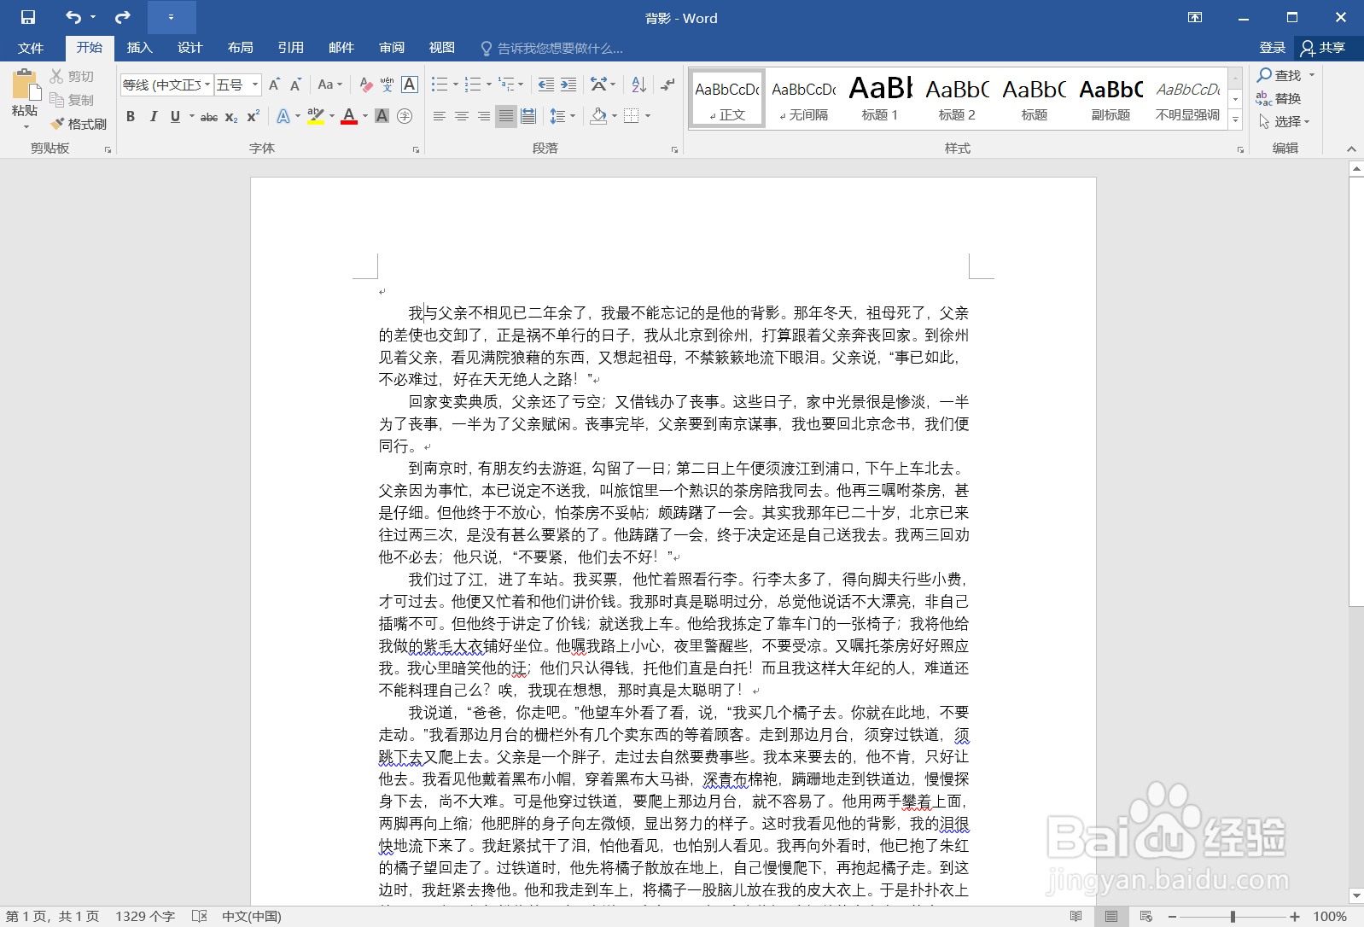
Task: Switch to the 设计 tab
Action: [x=189, y=48]
